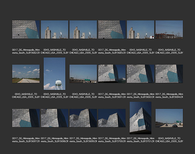Select thumbnail of file 5L8Y3682 facade photo
The height and width of the screenshot is (154, 195).
click(26, 29)
